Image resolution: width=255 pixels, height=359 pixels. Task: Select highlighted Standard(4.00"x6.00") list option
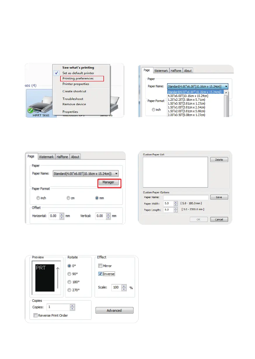195,92
